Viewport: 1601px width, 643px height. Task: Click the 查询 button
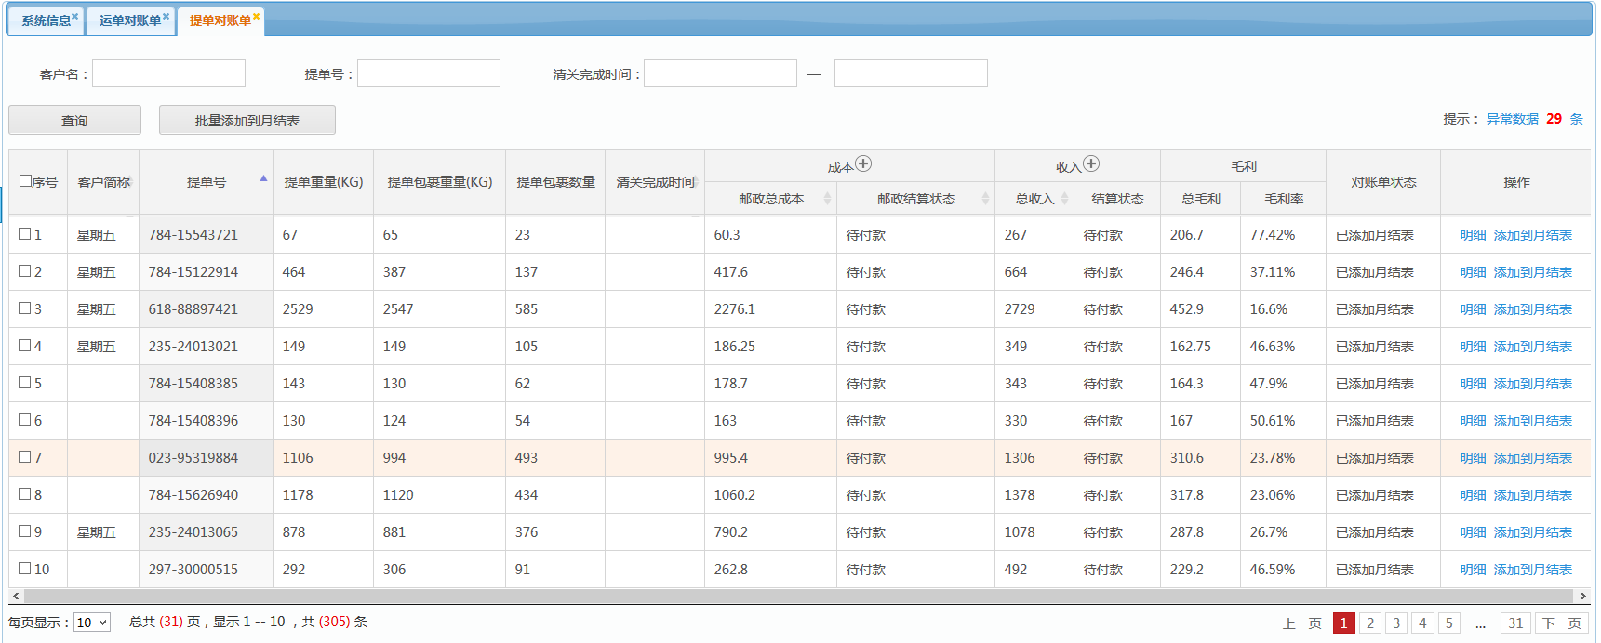pyautogui.click(x=74, y=120)
